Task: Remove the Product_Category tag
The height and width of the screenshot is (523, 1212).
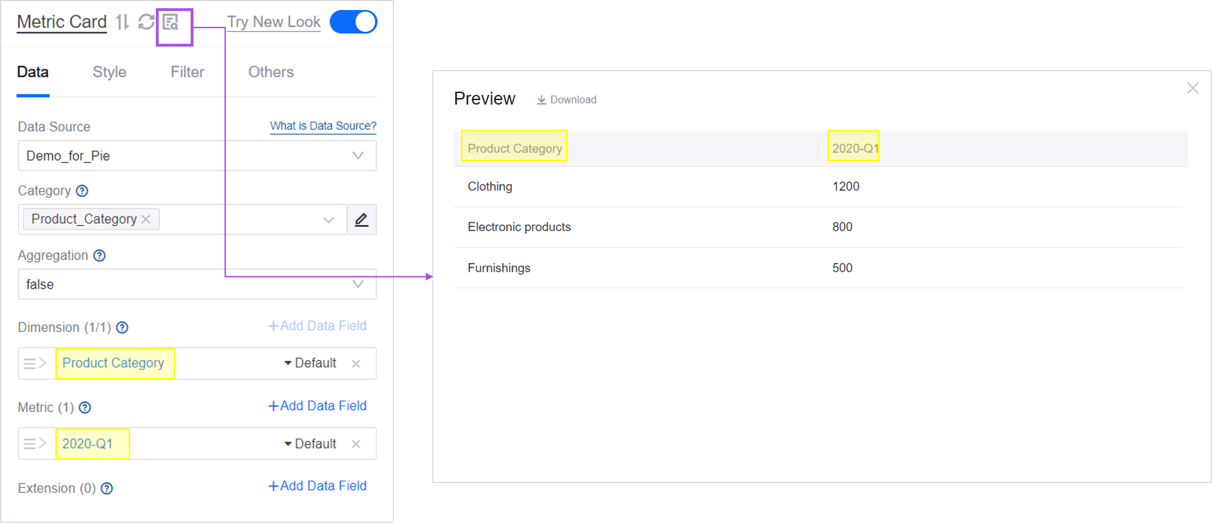Action: [x=146, y=219]
